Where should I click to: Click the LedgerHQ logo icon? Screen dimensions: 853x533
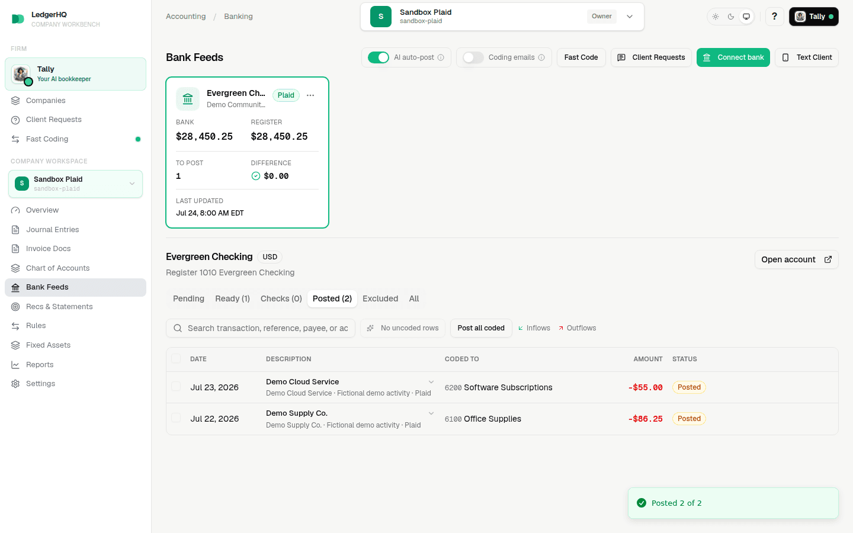click(18, 19)
